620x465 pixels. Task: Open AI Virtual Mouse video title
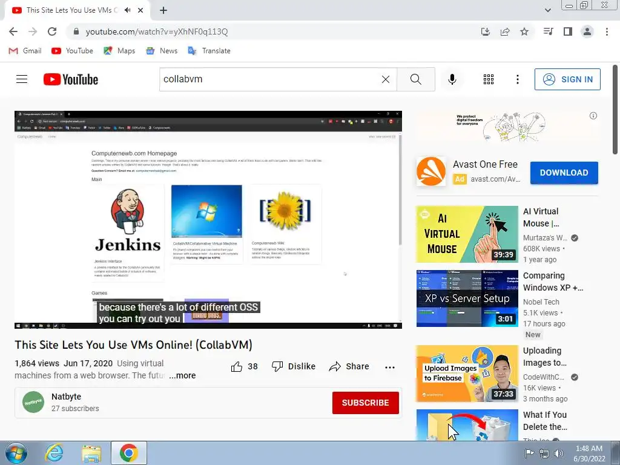[541, 217]
